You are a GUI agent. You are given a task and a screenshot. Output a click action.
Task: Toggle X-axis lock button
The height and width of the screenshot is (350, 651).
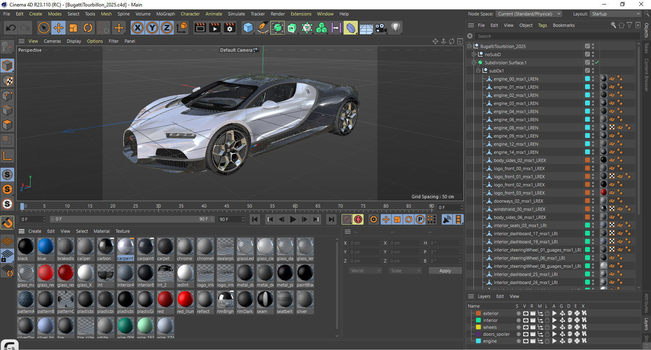138,28
